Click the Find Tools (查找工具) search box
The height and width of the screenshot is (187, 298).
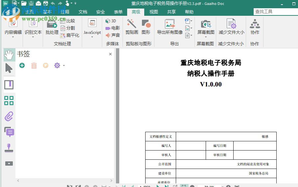276,12
